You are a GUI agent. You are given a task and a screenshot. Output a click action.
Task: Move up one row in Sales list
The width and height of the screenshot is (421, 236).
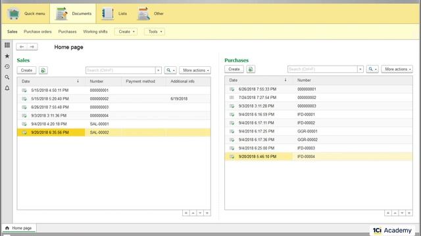193,213
